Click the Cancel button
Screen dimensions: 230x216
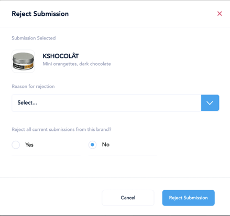128,198
